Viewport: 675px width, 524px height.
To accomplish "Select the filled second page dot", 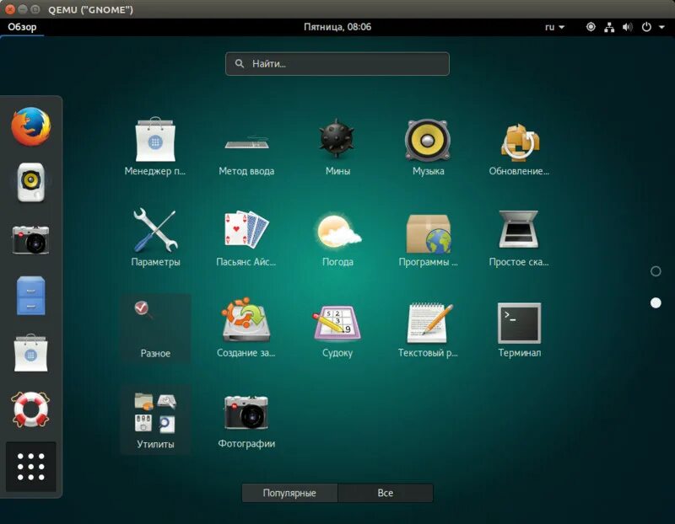I will (656, 303).
